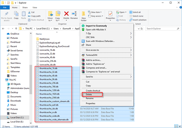Click Pin to Quick access icon

pos(7,14)
